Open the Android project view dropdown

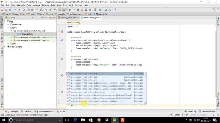[19, 18]
